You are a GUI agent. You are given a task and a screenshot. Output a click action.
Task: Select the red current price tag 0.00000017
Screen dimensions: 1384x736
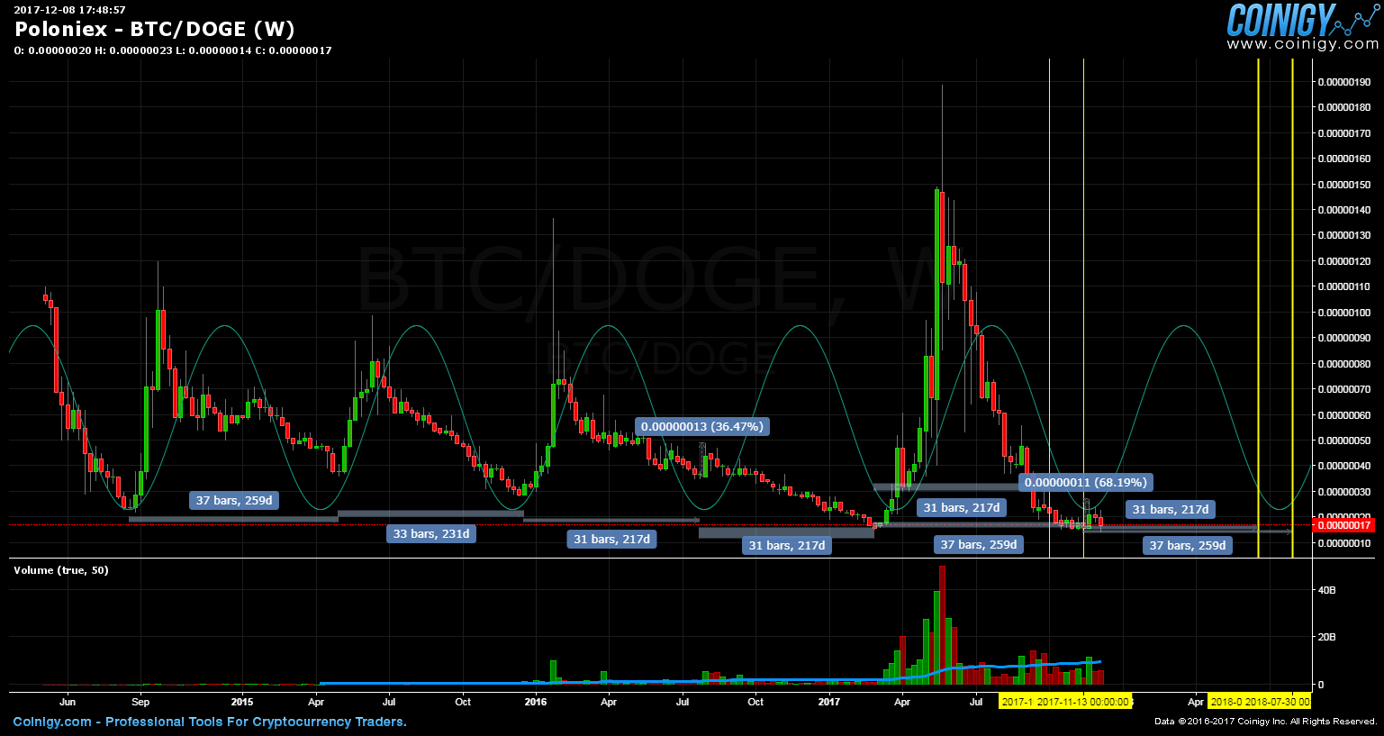[1344, 525]
